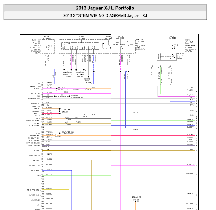
Task: Click the ignition relay coil symbol
Action: click(x=103, y=46)
